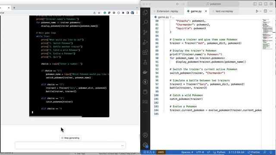The width and height of the screenshot is (276, 155).
Task: Split the editor to the right
Action: click(266, 11)
